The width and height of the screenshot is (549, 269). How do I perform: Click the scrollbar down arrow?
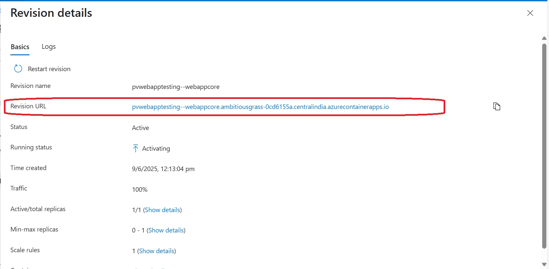(544, 264)
